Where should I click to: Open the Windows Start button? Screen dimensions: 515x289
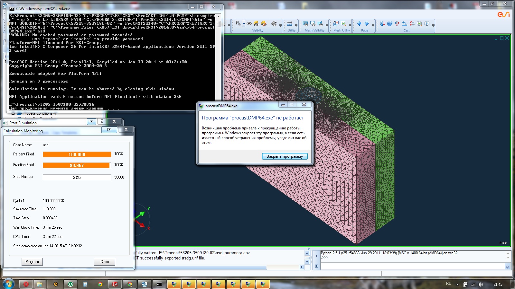point(9,284)
